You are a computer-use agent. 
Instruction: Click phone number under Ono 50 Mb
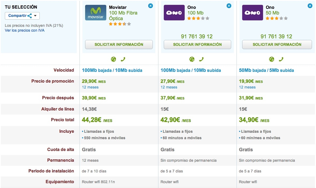tap(276, 36)
